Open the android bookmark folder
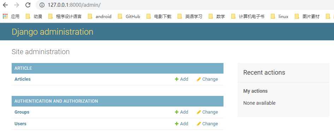The width and height of the screenshot is (334, 138). point(100,16)
